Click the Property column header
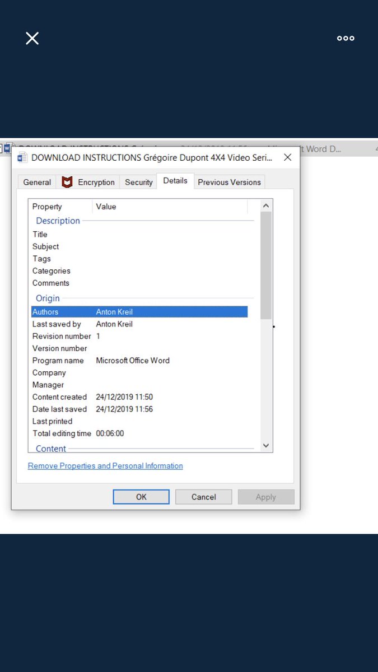The height and width of the screenshot is (672, 378). 60,207
